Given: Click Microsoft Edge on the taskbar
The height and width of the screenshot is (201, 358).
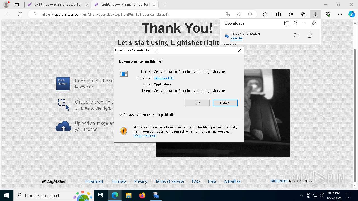Looking at the screenshot, I should click(x=115, y=196).
